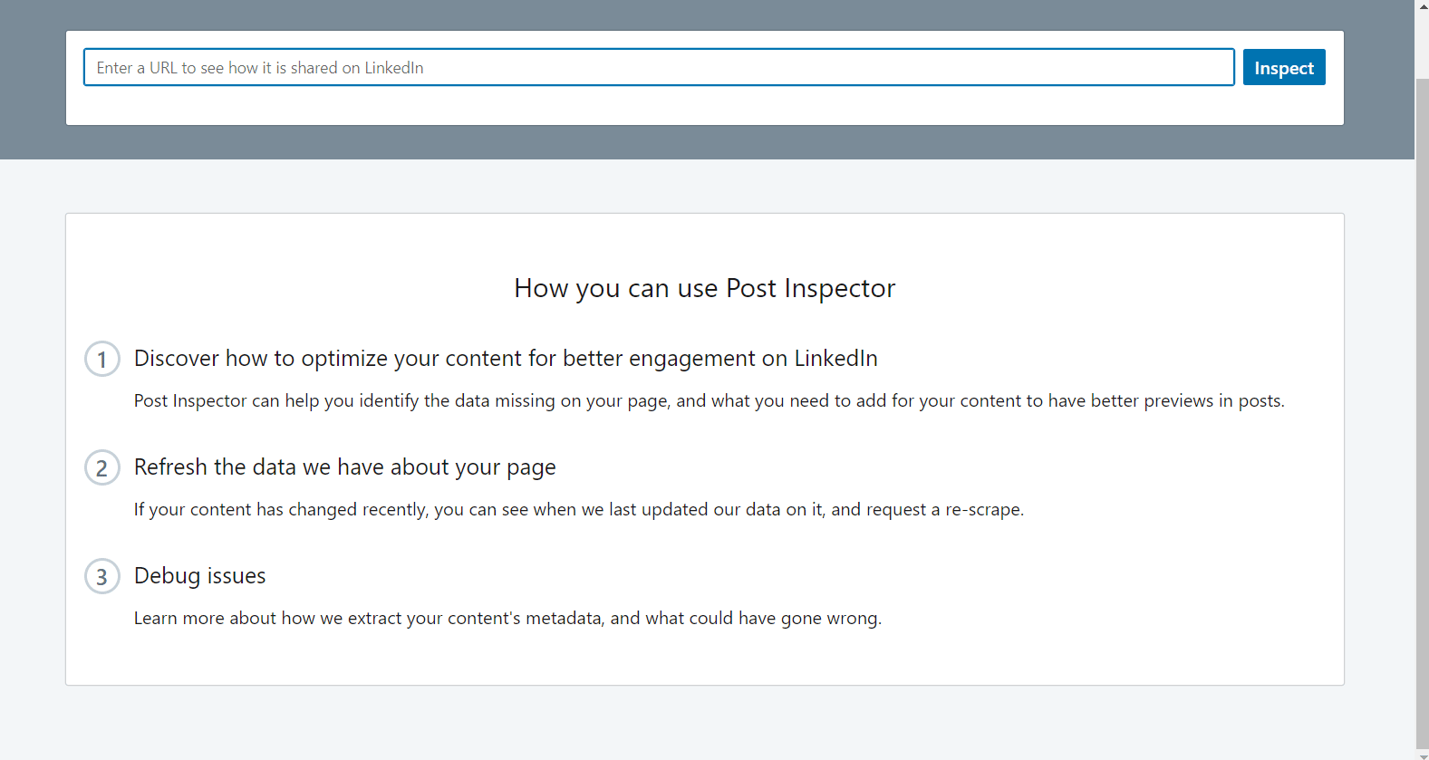The width and height of the screenshot is (1429, 760).
Task: Click the Discover how to optimize heading
Action: (505, 358)
